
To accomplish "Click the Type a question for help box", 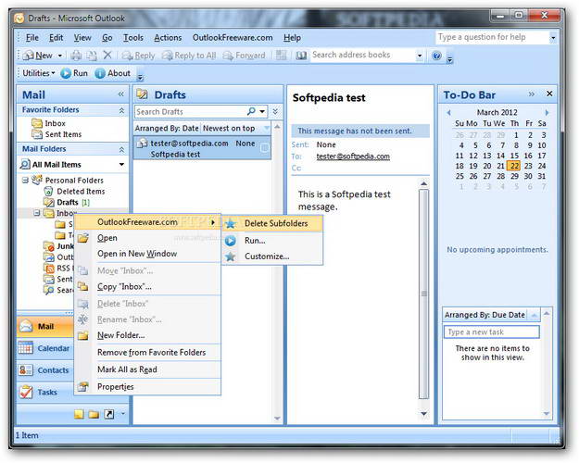I will click(493, 37).
